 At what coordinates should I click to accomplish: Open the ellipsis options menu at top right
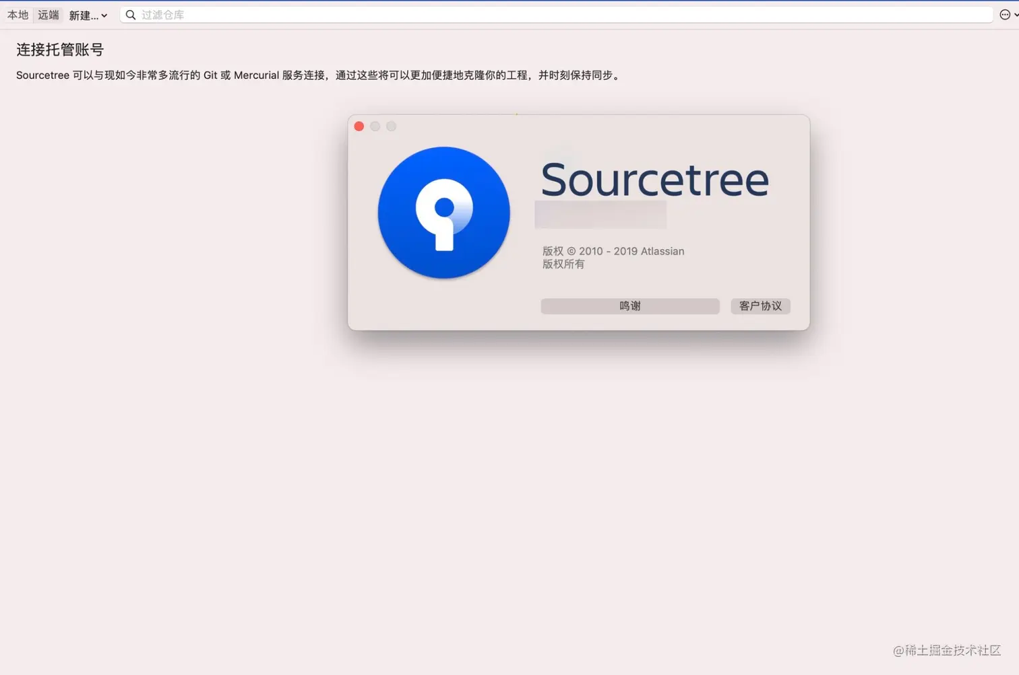1008,15
